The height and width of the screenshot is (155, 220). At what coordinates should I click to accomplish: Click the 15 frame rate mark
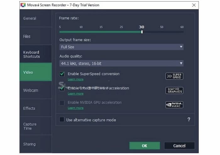tap(101, 27)
